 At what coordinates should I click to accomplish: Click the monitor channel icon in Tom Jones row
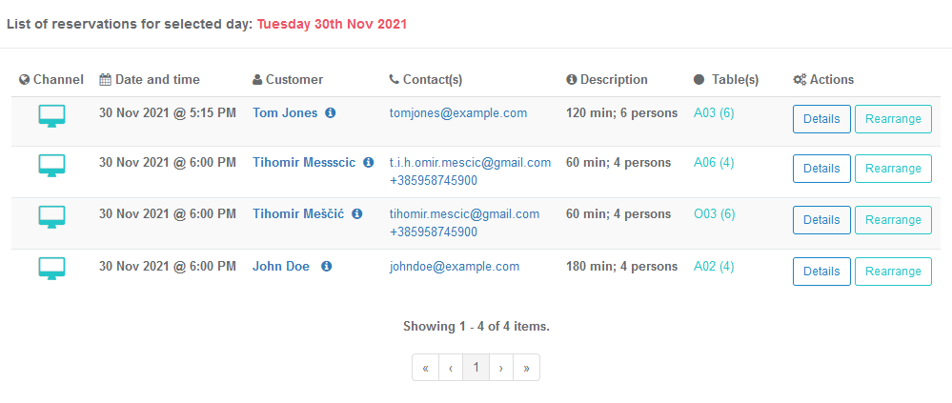[x=51, y=116]
